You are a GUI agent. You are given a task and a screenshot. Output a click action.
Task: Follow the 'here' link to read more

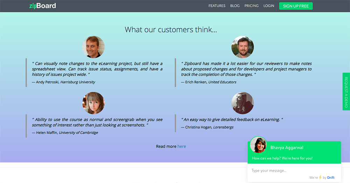click(181, 146)
